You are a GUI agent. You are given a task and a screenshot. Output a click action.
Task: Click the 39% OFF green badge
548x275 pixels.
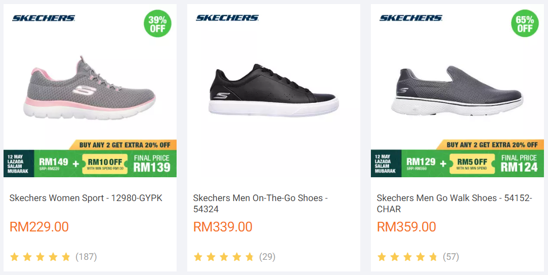[157, 24]
